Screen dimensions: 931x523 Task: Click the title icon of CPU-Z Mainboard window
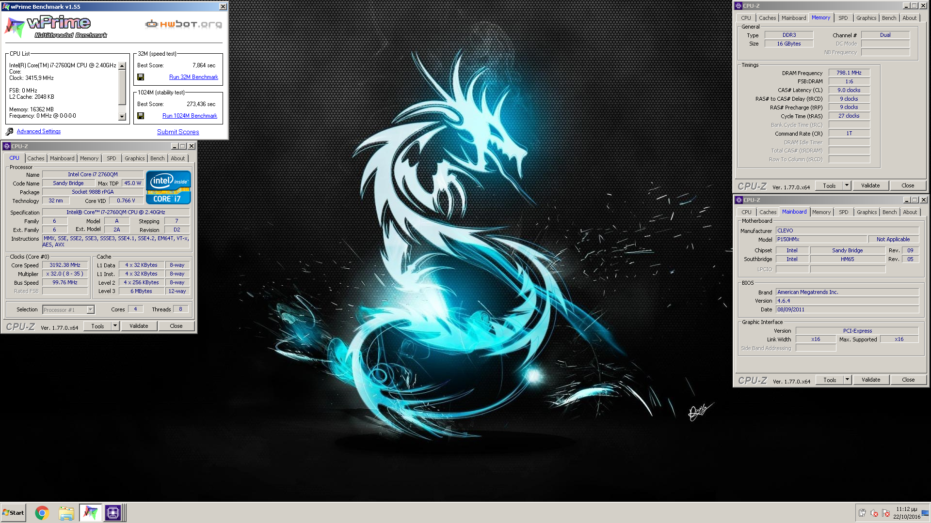(739, 200)
